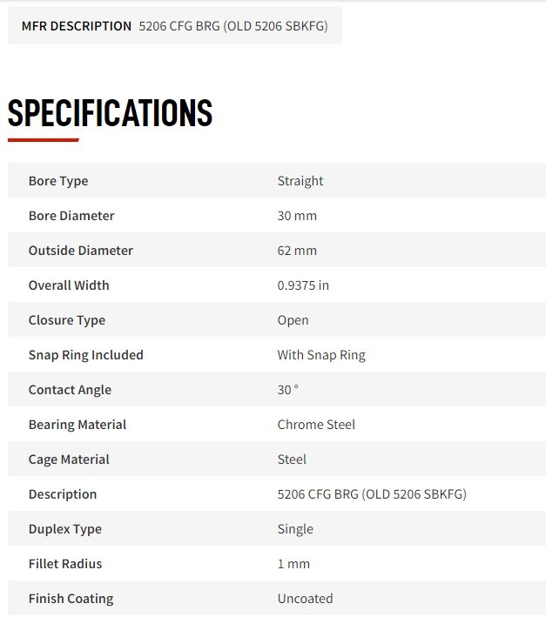The height and width of the screenshot is (617, 546).
Task: Click the Description row value in table
Action: (372, 494)
